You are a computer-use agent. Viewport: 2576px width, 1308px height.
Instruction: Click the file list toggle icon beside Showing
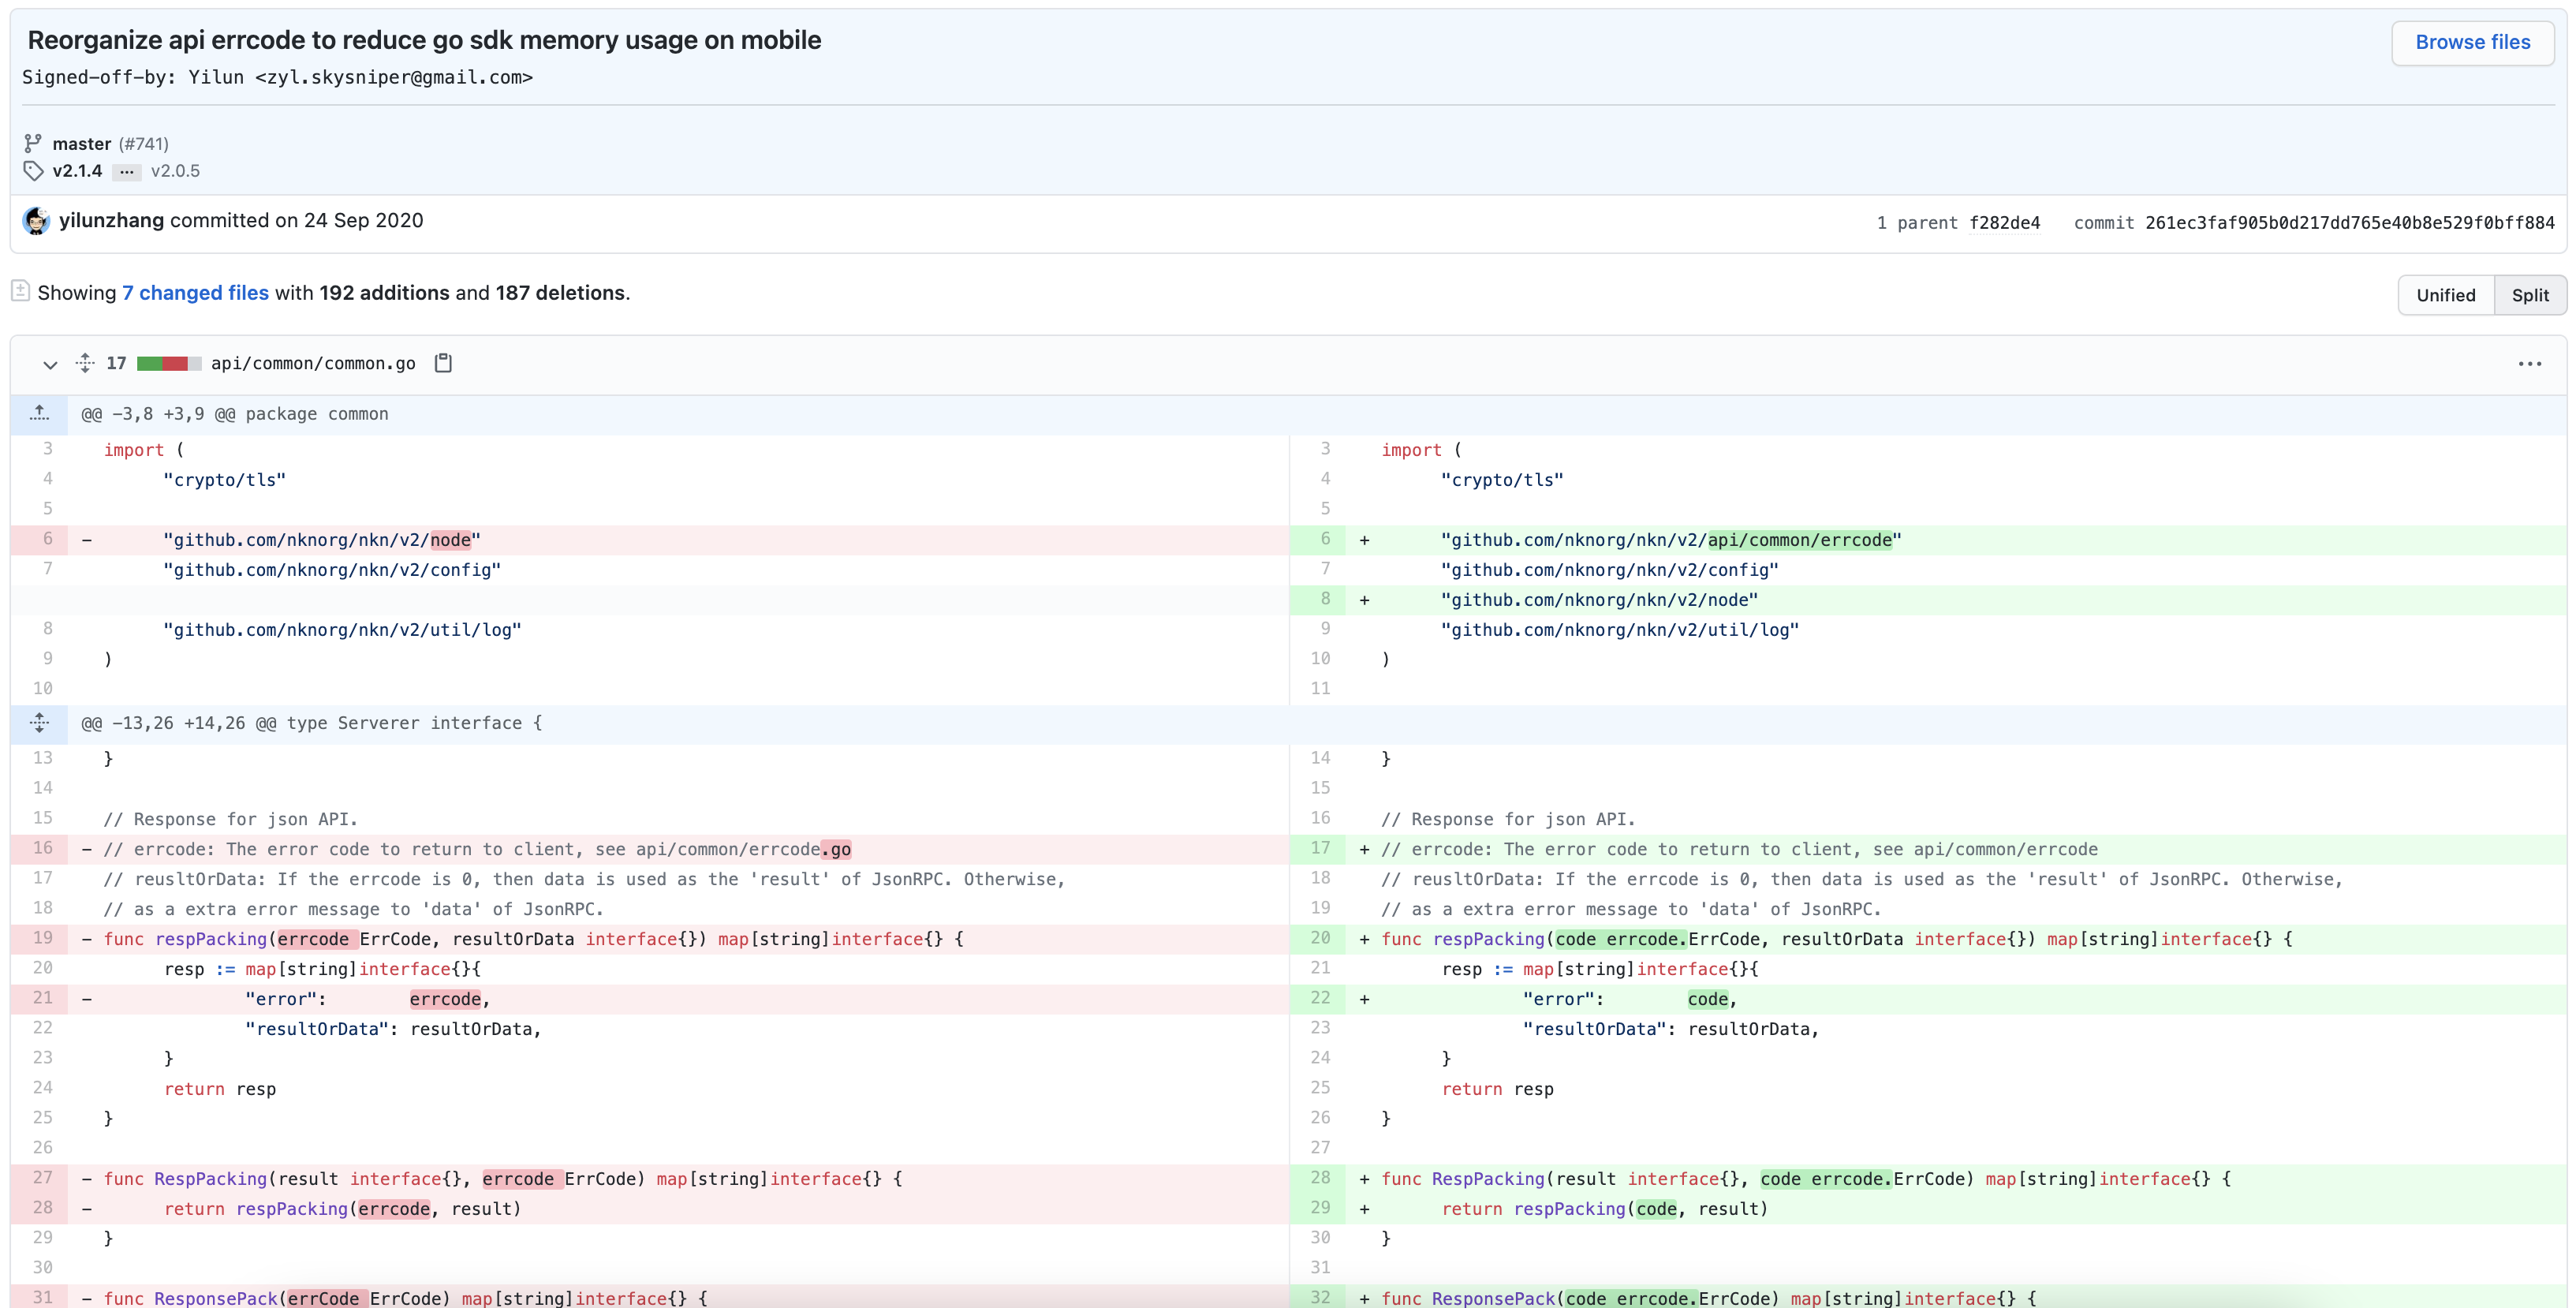pyautogui.click(x=20, y=291)
